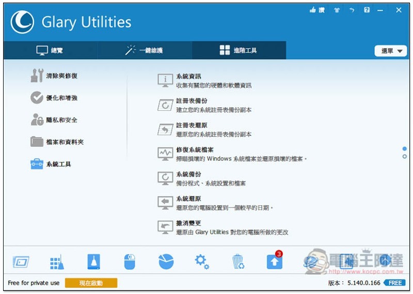Select 檔案和資料夾 category in sidebar

pos(57,142)
